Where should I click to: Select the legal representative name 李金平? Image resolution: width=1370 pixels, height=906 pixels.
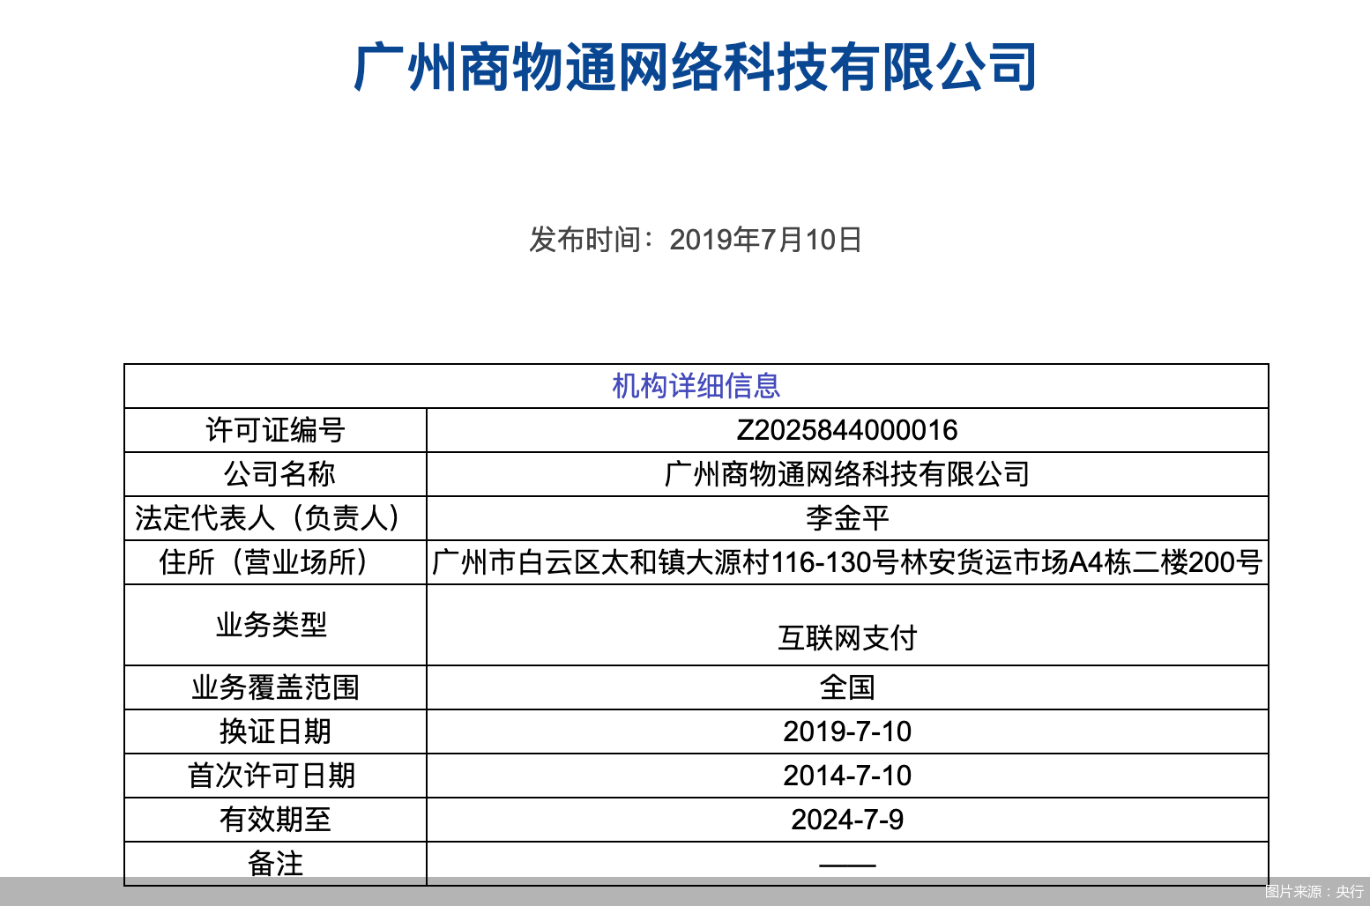[x=846, y=518]
